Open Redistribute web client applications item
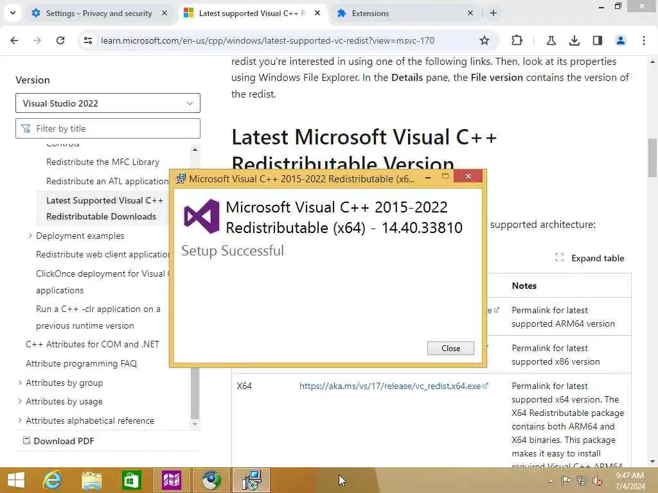The width and height of the screenshot is (658, 493). [103, 254]
